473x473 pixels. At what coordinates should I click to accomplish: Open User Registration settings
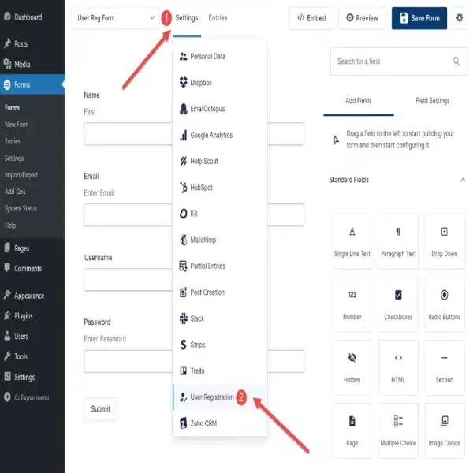(x=220, y=397)
